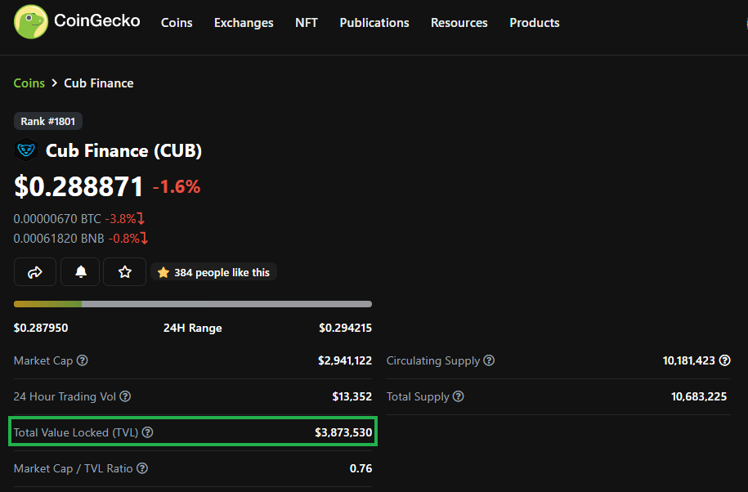This screenshot has height=492, width=748.
Task: Add CUB to favorites with star button
Action: tap(124, 271)
